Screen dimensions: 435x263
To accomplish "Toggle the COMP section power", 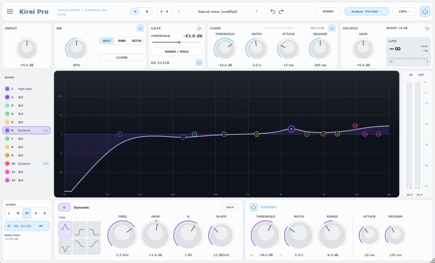I will tap(332, 28).
